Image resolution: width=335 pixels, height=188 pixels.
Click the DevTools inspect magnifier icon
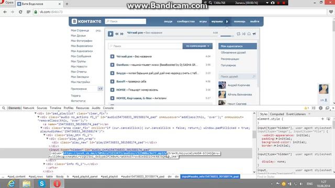[x=4, y=108]
